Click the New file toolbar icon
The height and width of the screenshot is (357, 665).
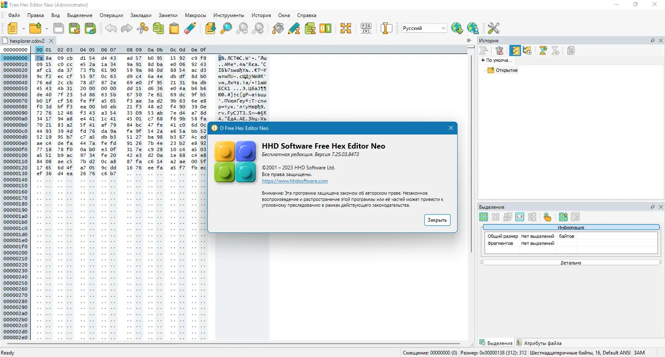pos(12,28)
